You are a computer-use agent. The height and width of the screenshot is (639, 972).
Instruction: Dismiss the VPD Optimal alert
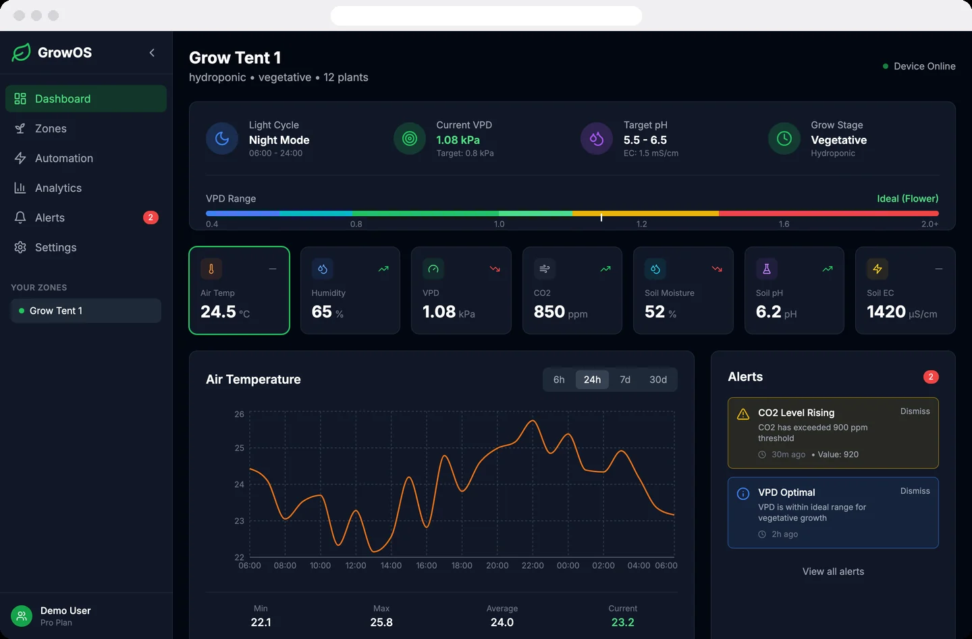(915, 491)
